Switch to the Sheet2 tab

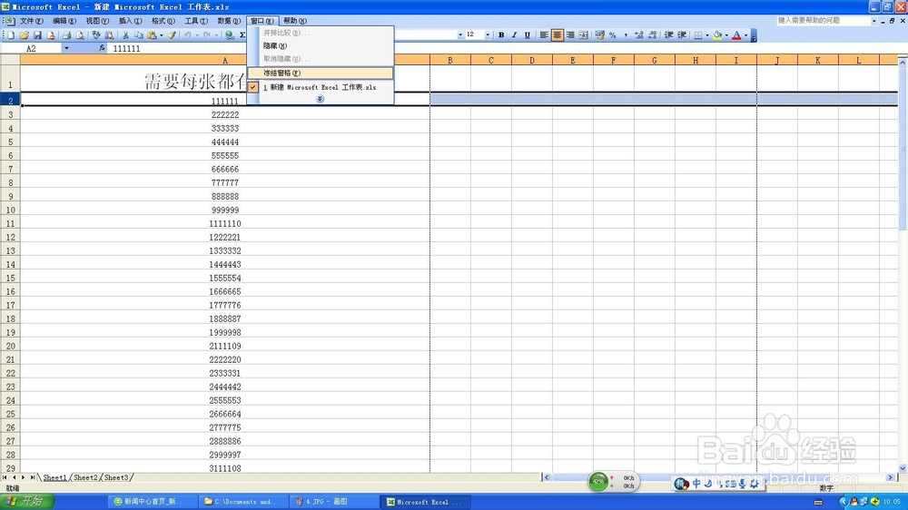click(x=85, y=477)
